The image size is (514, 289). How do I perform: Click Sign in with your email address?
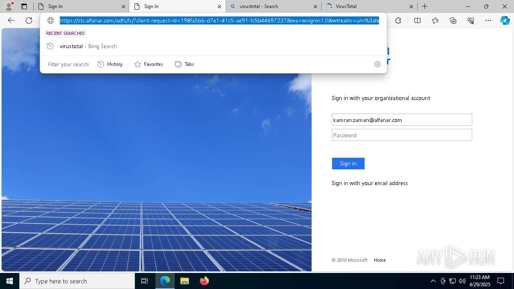click(369, 183)
